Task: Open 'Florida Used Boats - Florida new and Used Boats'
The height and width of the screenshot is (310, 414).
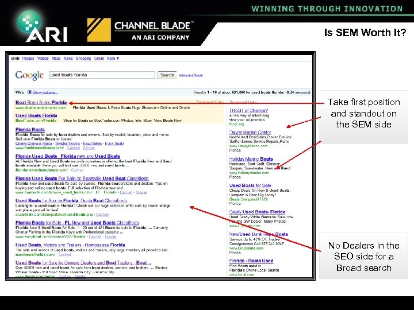Action: pos(68,156)
